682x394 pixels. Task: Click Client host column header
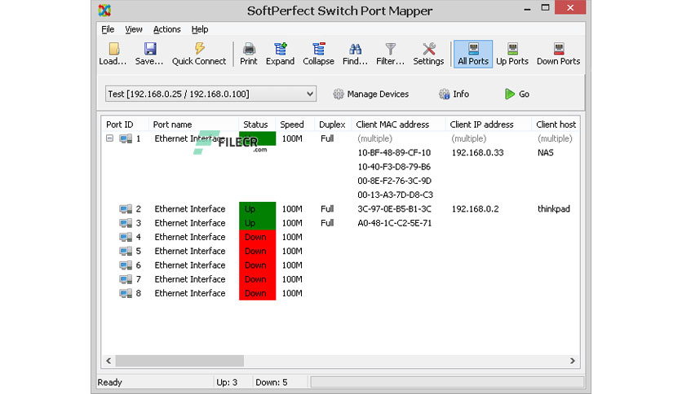click(x=556, y=125)
